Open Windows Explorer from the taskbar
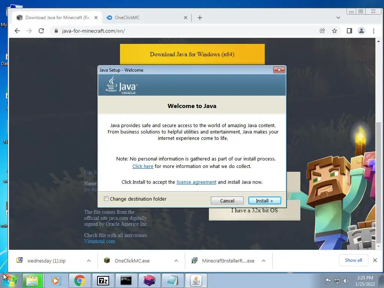Image resolution: width=384 pixels, height=288 pixels. tap(32, 280)
